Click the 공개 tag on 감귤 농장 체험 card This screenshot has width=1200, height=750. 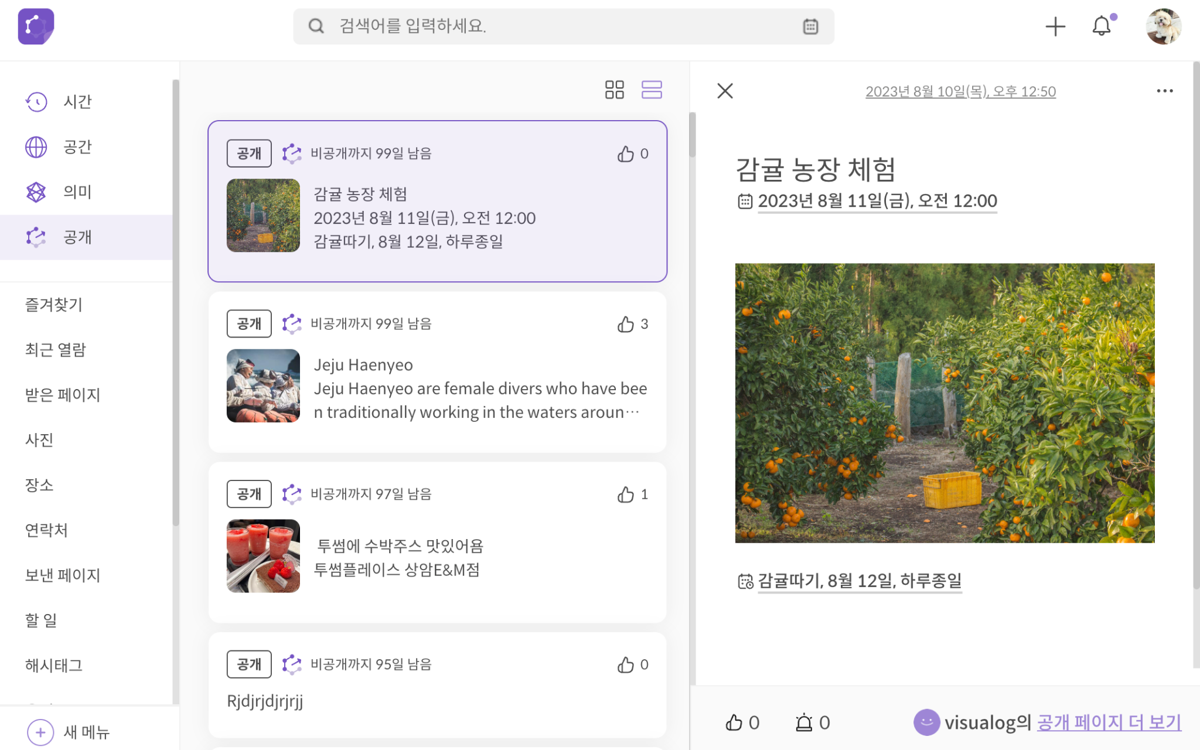point(249,154)
